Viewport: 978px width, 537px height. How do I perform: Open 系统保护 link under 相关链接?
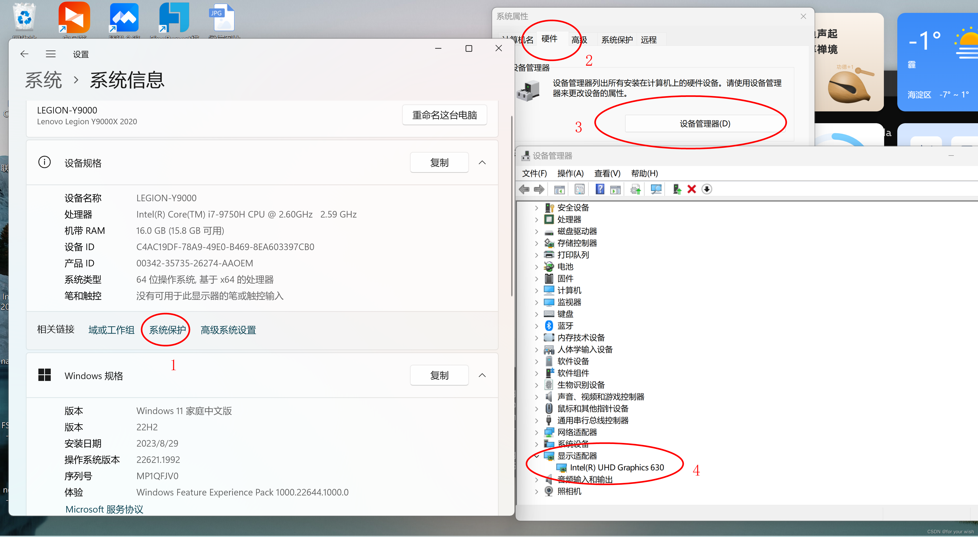[167, 330]
